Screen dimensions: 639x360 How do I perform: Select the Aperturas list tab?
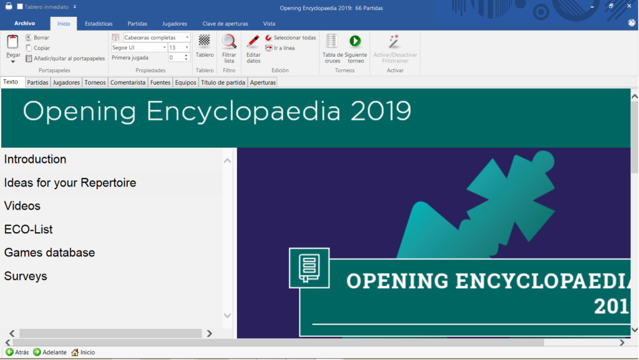pyautogui.click(x=263, y=82)
